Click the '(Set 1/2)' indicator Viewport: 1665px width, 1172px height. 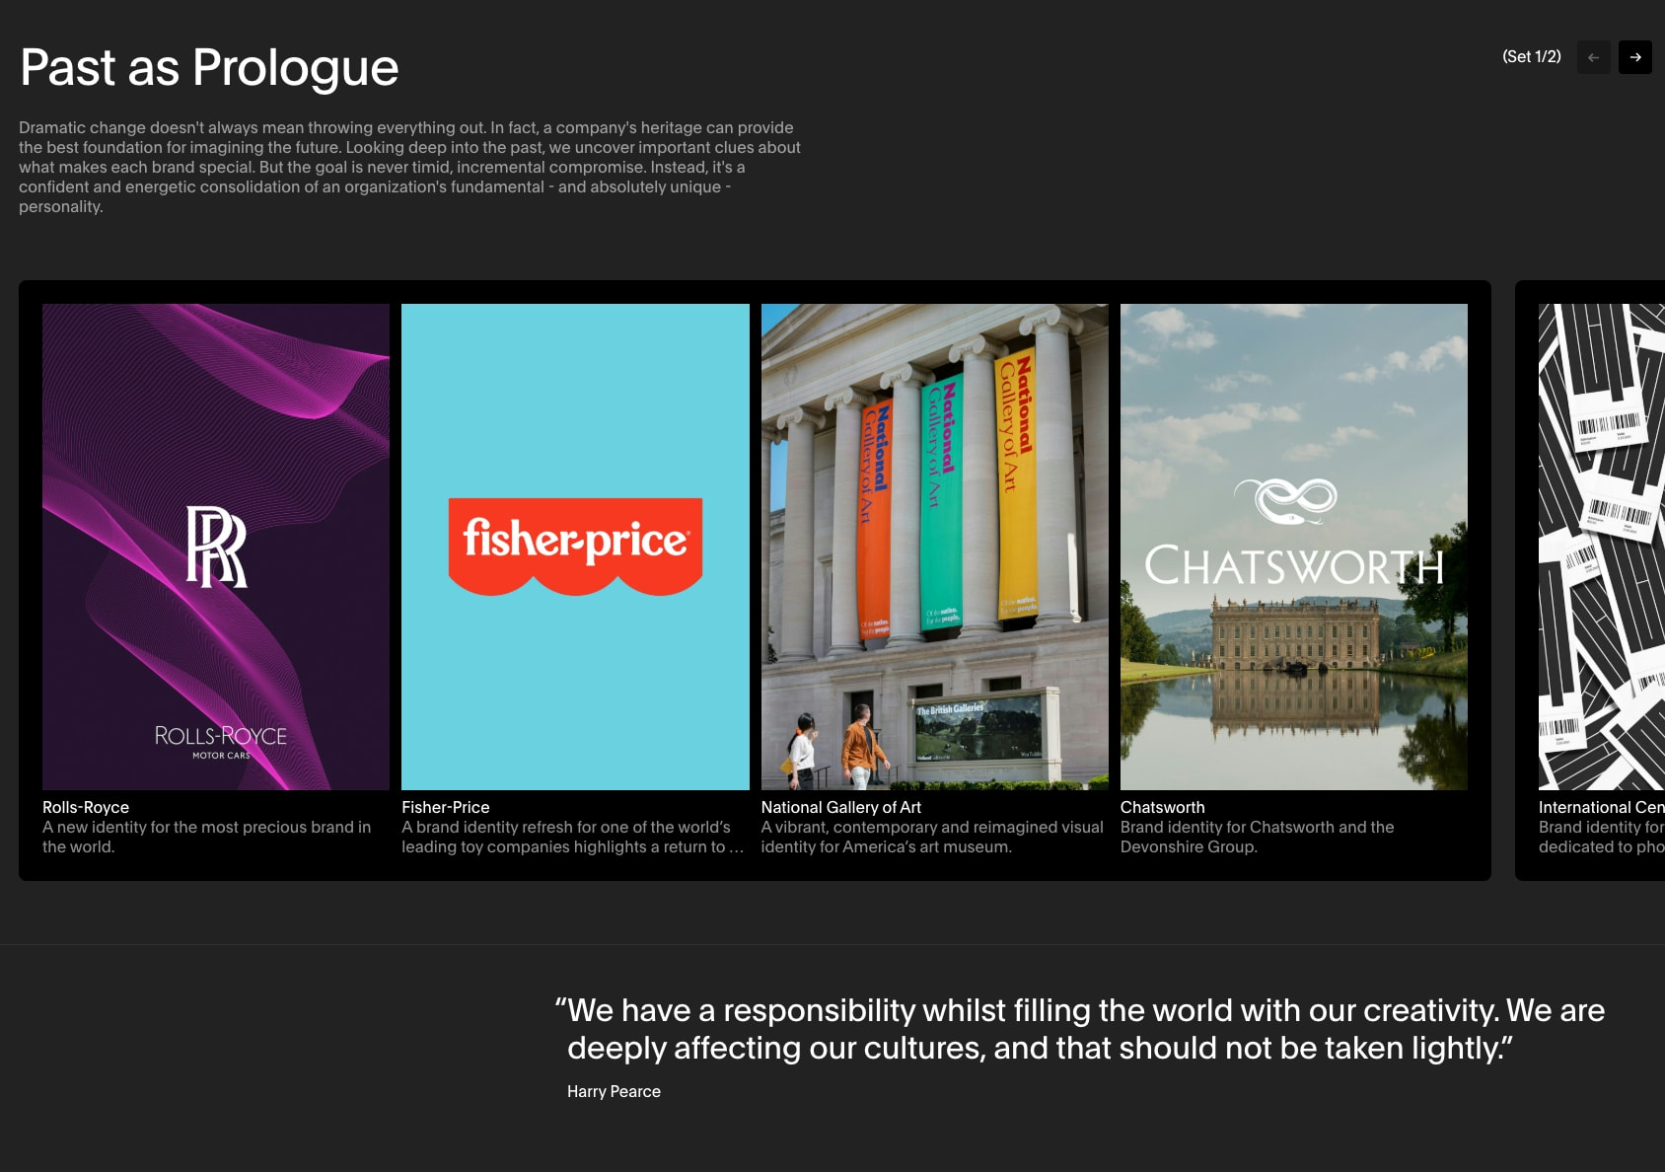1532,57
